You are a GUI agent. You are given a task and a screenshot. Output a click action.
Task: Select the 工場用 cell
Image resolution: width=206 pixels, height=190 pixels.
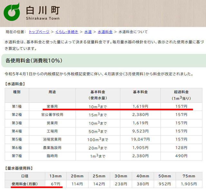[52, 131]
